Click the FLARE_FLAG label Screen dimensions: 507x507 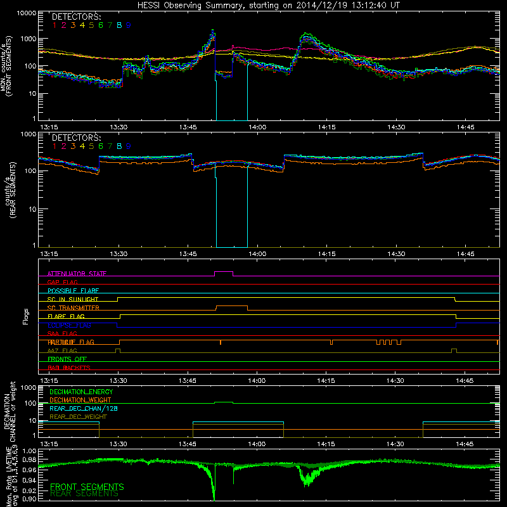[x=66, y=316]
